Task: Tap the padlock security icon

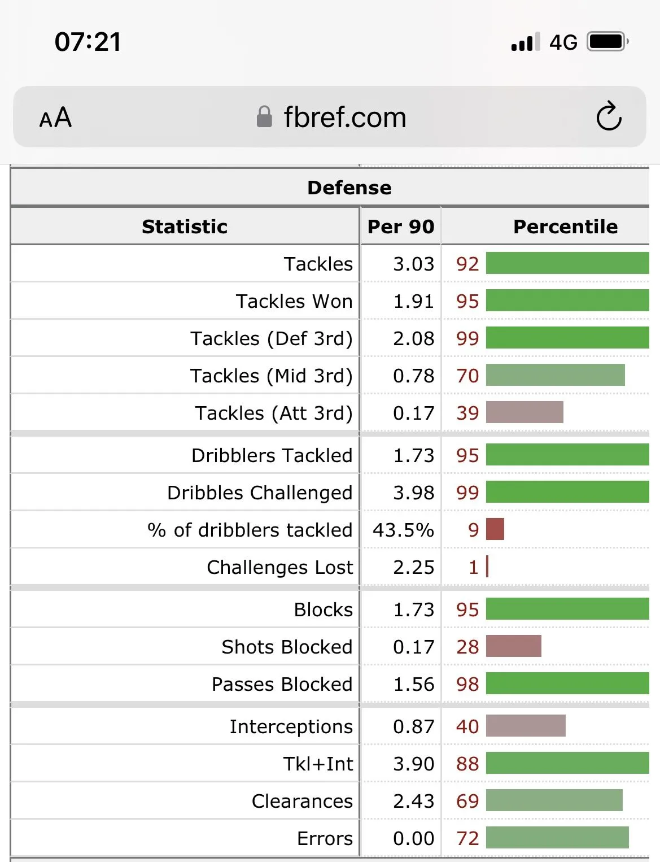Action: [264, 117]
